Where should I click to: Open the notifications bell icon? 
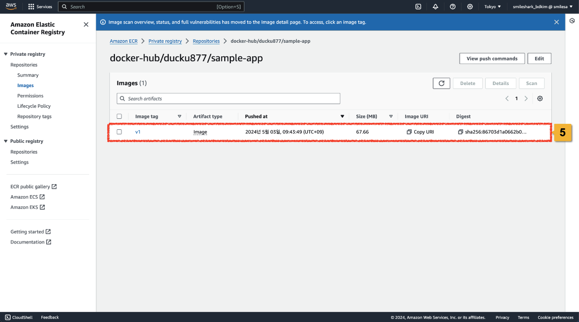[435, 7]
